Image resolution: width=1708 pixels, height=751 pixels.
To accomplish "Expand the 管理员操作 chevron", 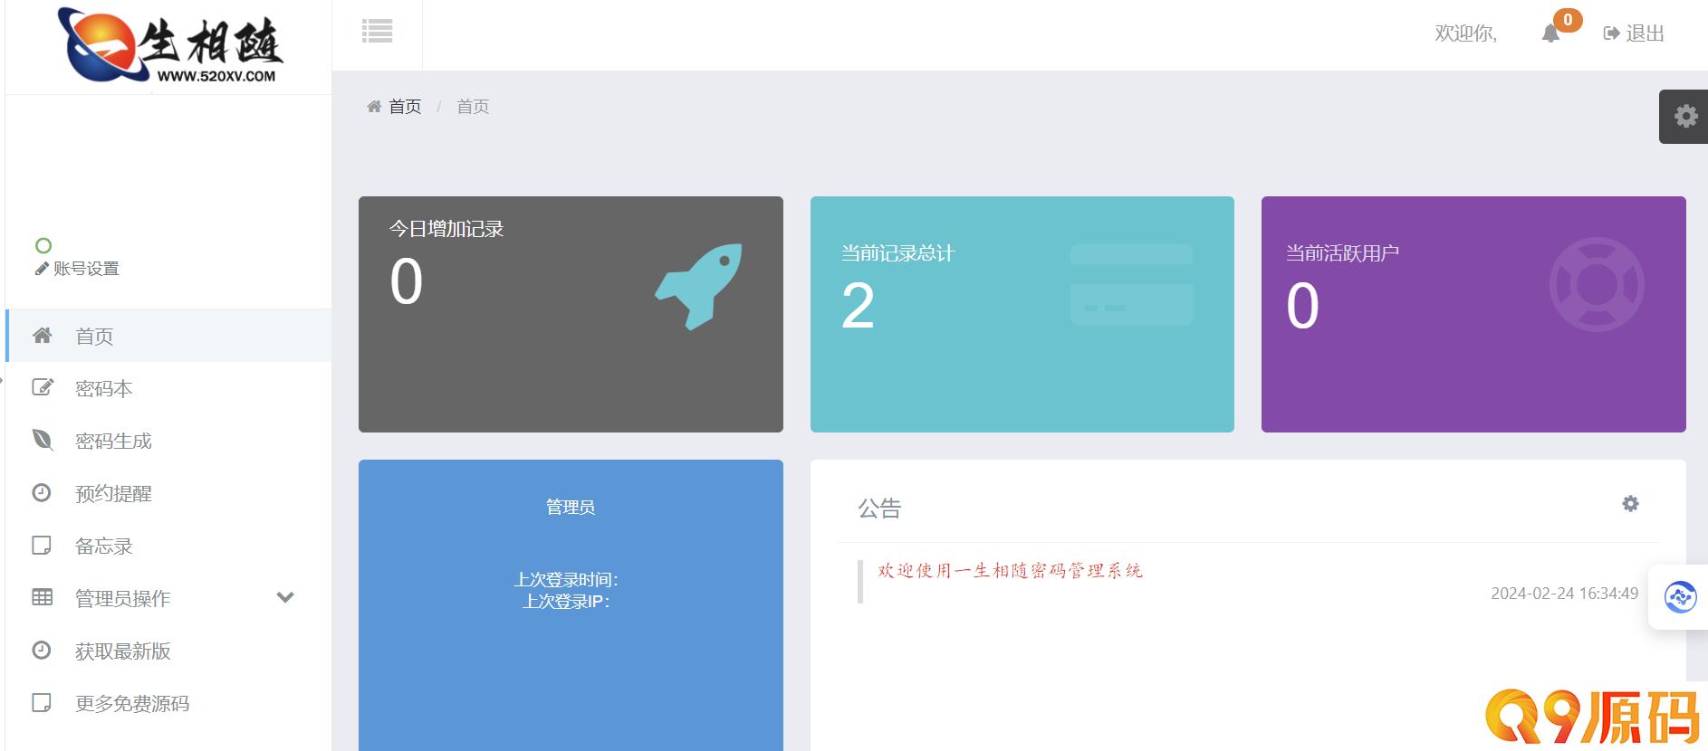I will tap(285, 597).
